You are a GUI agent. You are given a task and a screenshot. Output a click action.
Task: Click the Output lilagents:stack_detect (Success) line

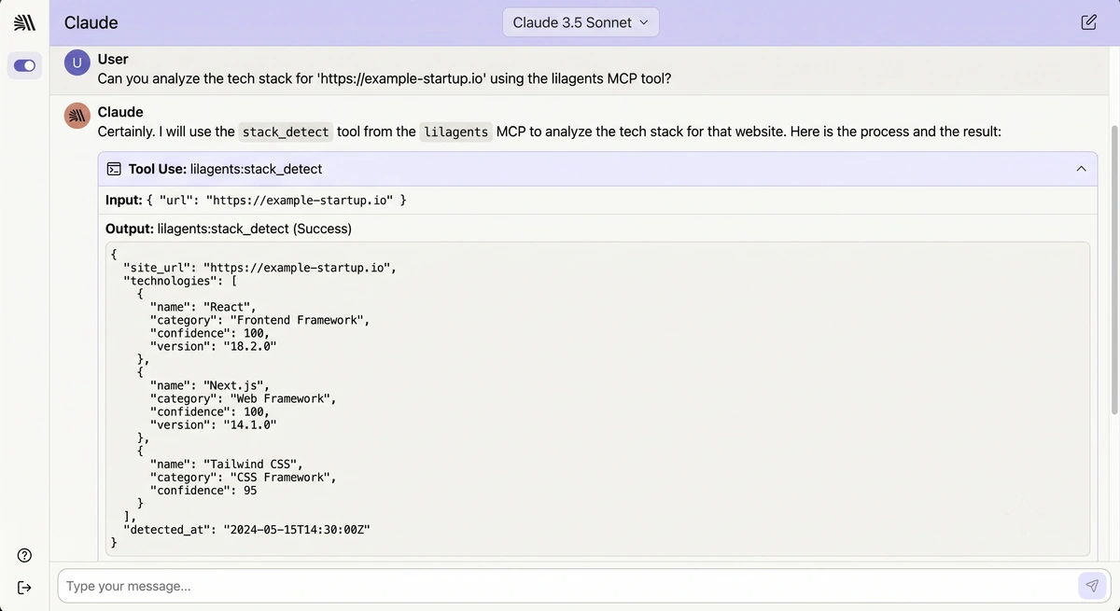pyautogui.click(x=229, y=229)
